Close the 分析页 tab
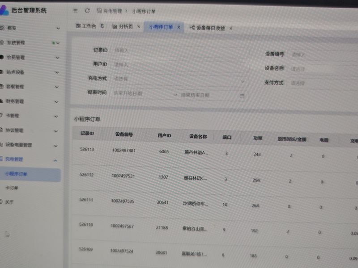This screenshot has width=358, height=268. [139, 27]
